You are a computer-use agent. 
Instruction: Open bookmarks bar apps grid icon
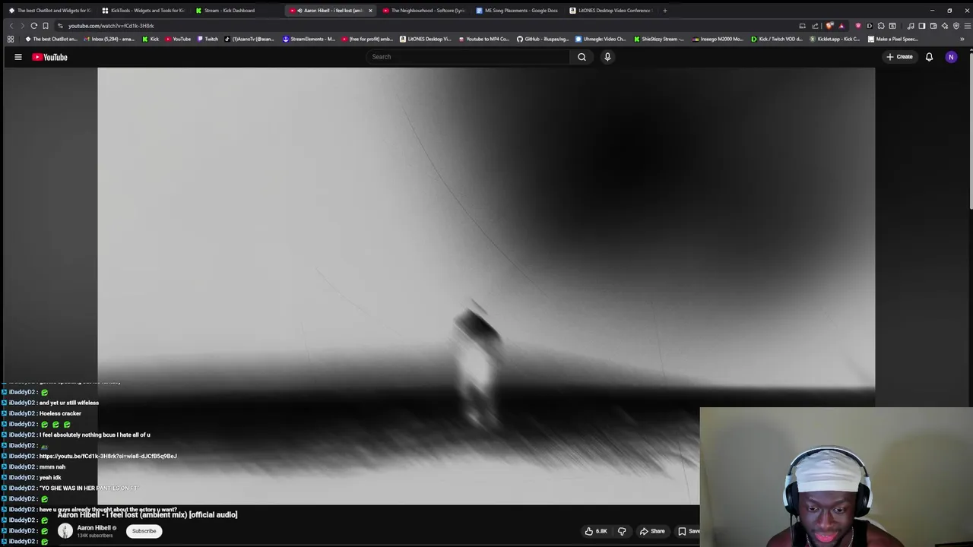pyautogui.click(x=10, y=39)
